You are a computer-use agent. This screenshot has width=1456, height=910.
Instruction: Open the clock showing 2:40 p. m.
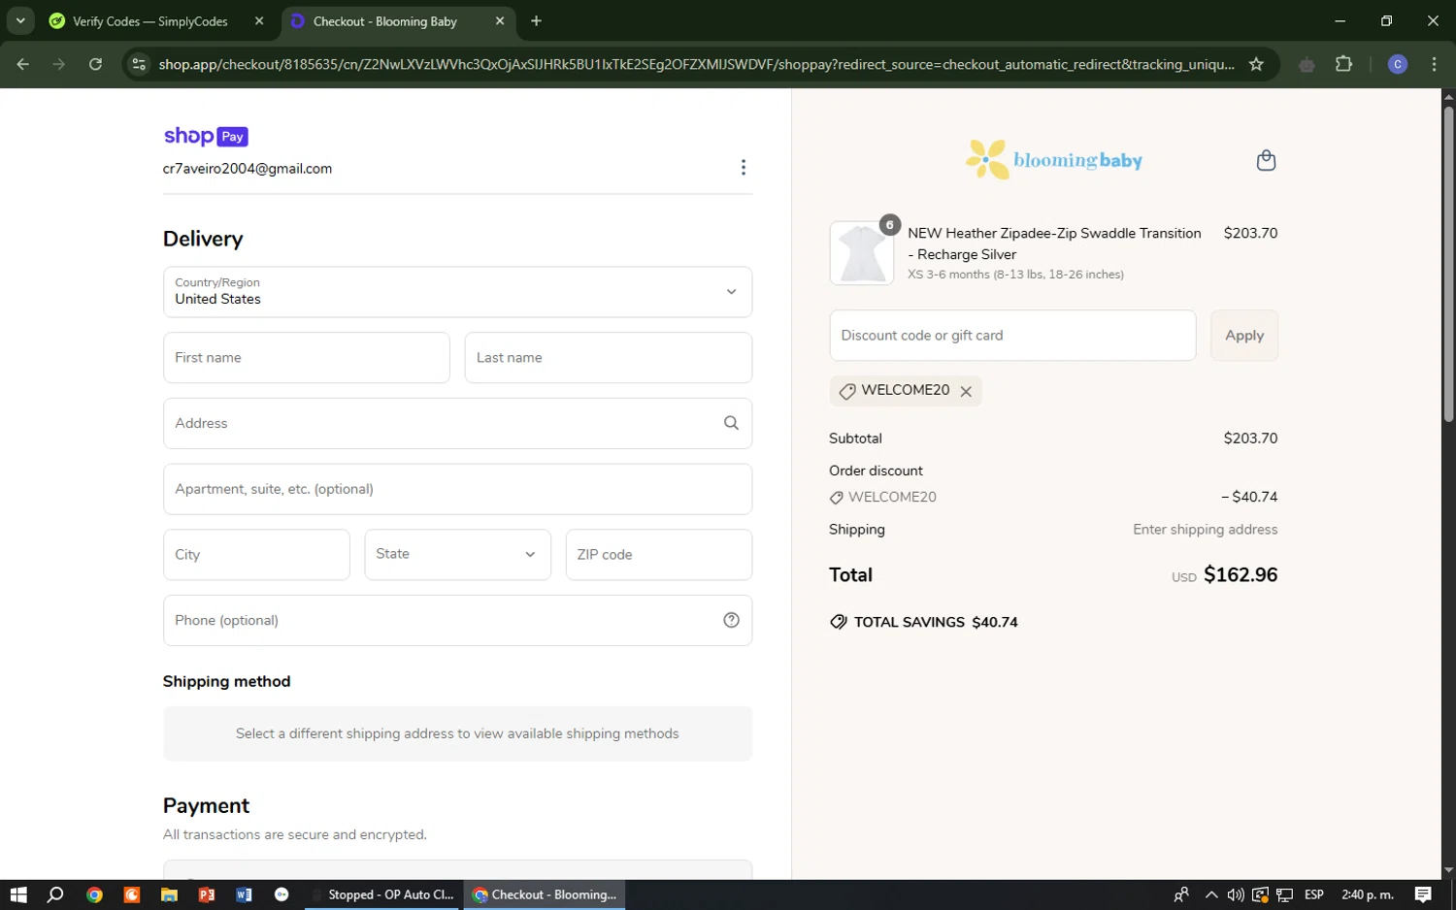click(1368, 894)
